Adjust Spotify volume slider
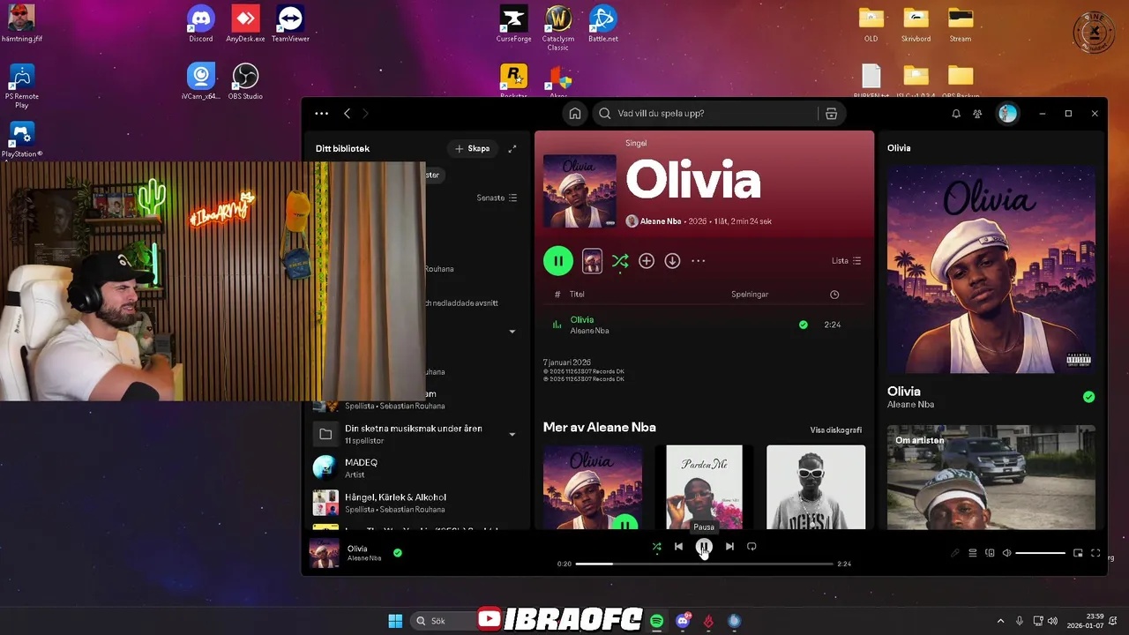 (1040, 553)
